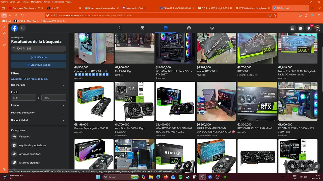Open Vehículos category
Image resolution: width=323 pixels, height=181 pixels.
[x=39, y=137]
